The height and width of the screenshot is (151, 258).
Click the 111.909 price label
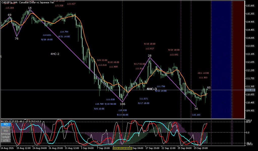tap(113, 67)
